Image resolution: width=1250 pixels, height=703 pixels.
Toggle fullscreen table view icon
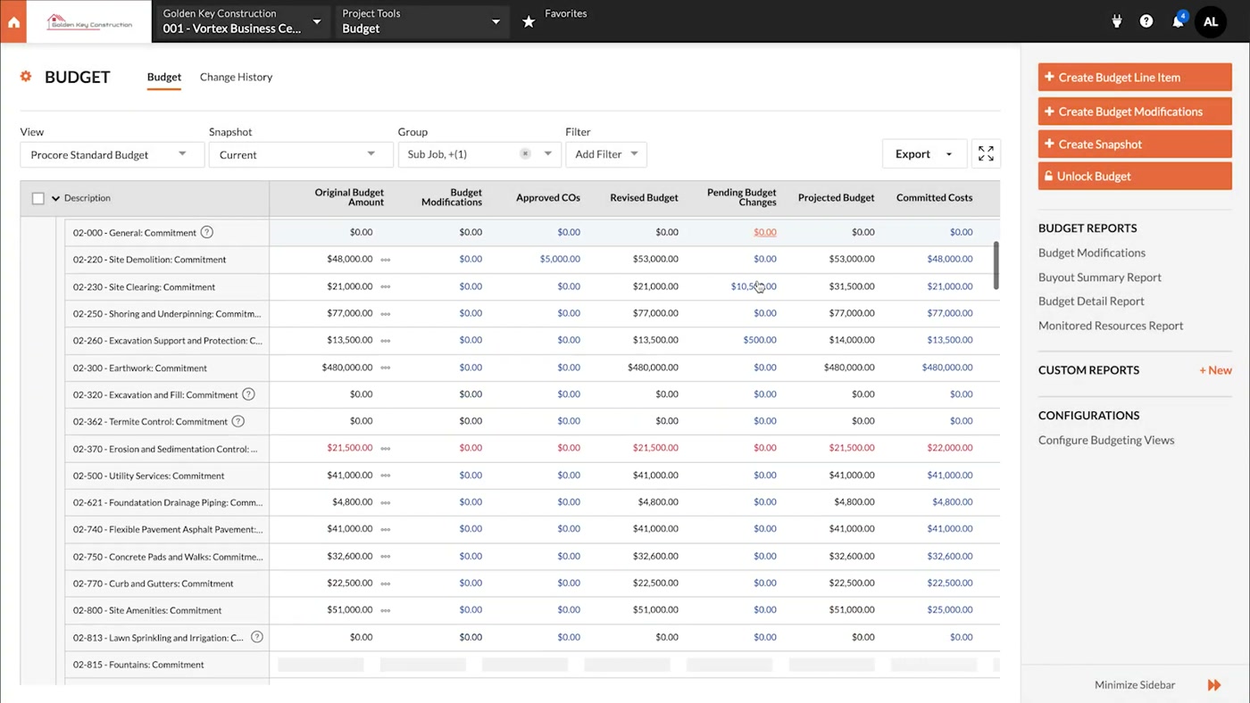coord(986,153)
